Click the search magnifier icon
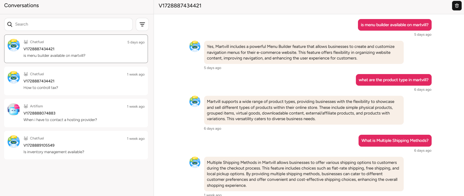464x196 pixels. coord(10,24)
